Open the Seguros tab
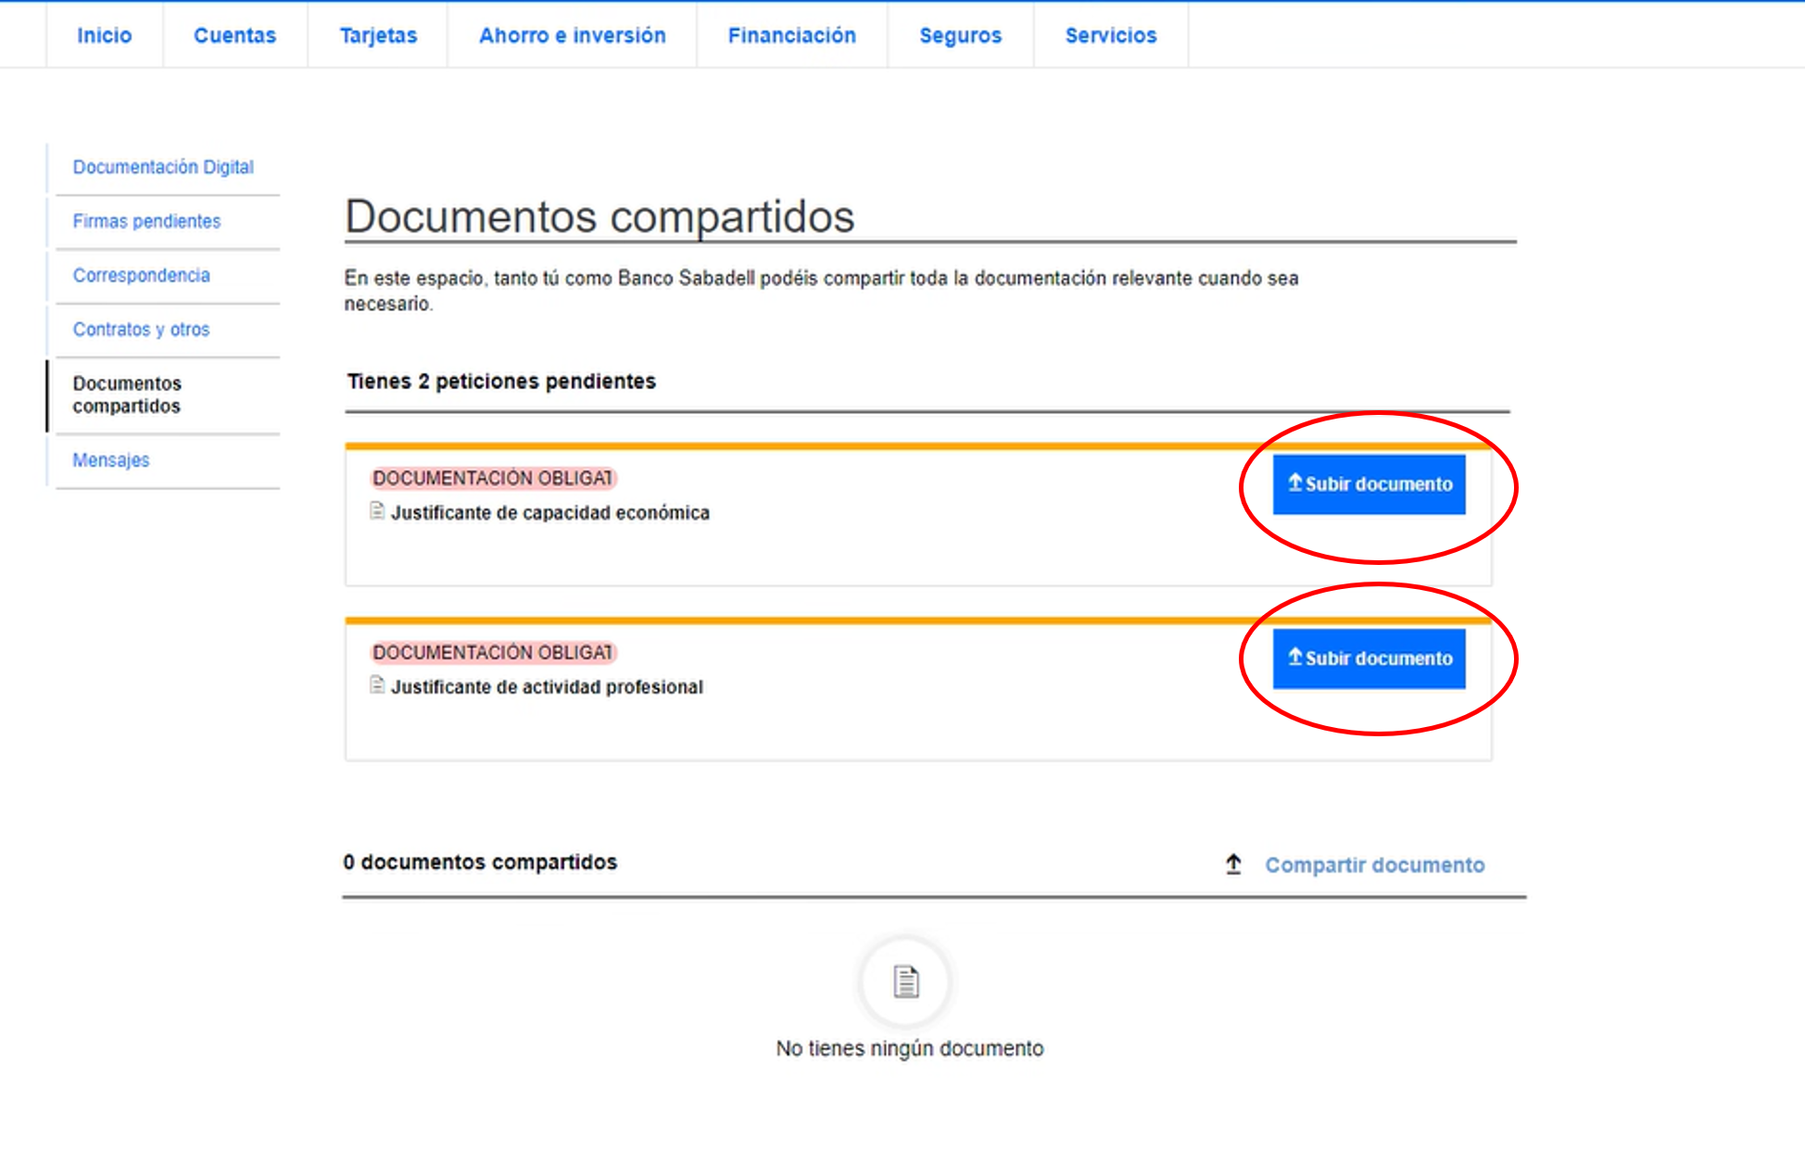Image resolution: width=1805 pixels, height=1166 pixels. [x=960, y=35]
